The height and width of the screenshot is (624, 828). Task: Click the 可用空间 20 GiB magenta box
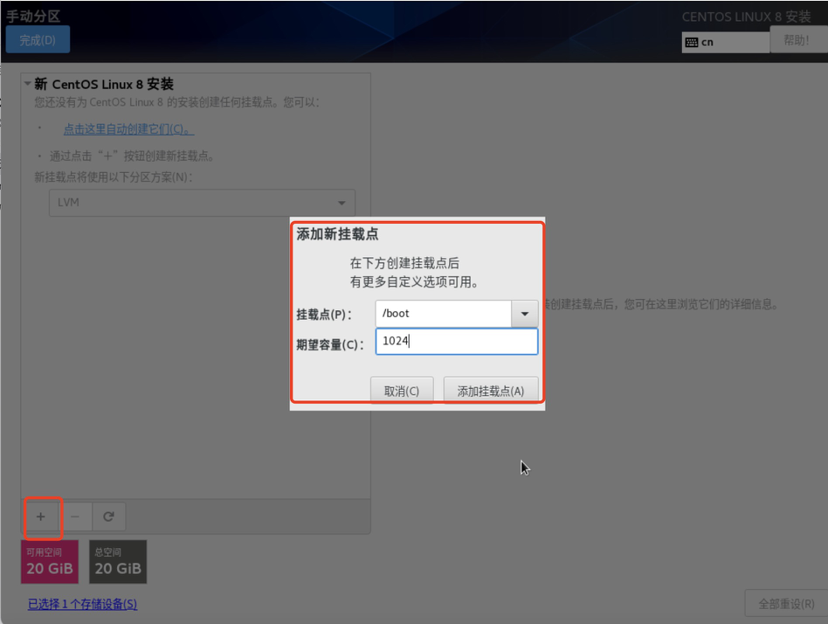[50, 562]
